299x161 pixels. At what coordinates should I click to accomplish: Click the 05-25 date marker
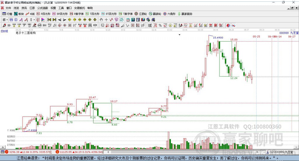256,36
